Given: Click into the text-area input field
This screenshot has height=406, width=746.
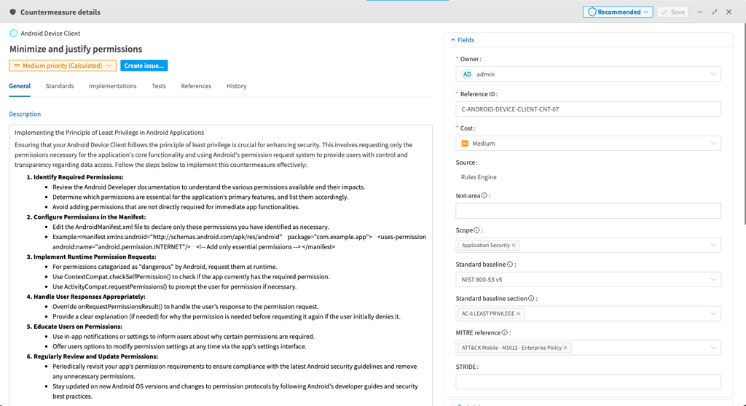Looking at the screenshot, I should tap(588, 211).
